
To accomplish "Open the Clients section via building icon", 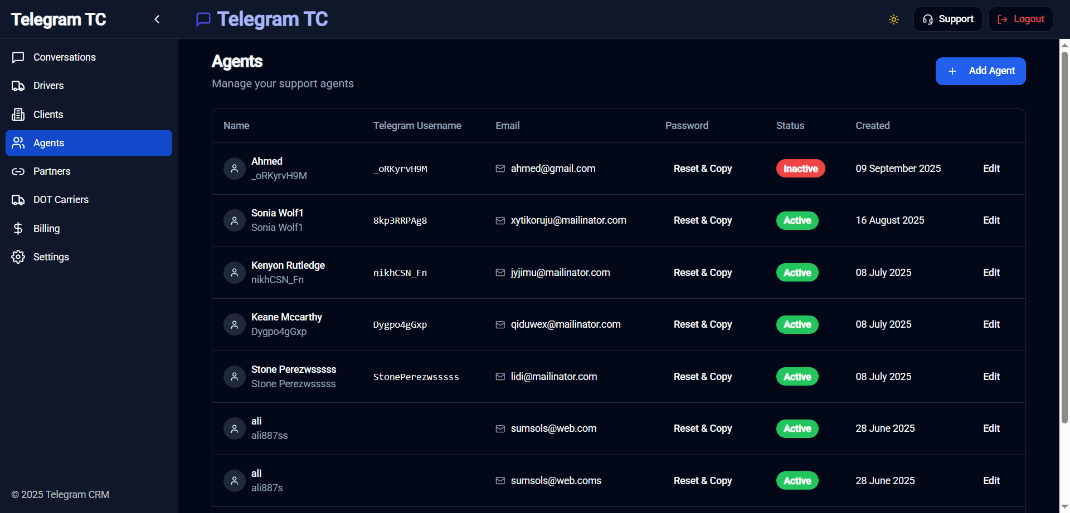I will point(18,114).
